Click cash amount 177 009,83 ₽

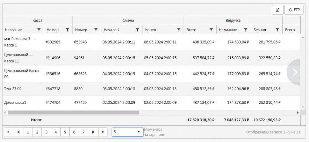(x=238, y=74)
